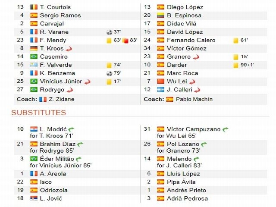The image size is (276, 207).
Task: Click the goal ball icon next to K. Benzema
Action: tap(109, 73)
